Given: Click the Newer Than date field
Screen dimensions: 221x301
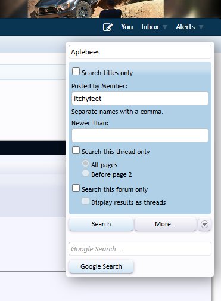Looking at the screenshot, I should pyautogui.click(x=140, y=136).
